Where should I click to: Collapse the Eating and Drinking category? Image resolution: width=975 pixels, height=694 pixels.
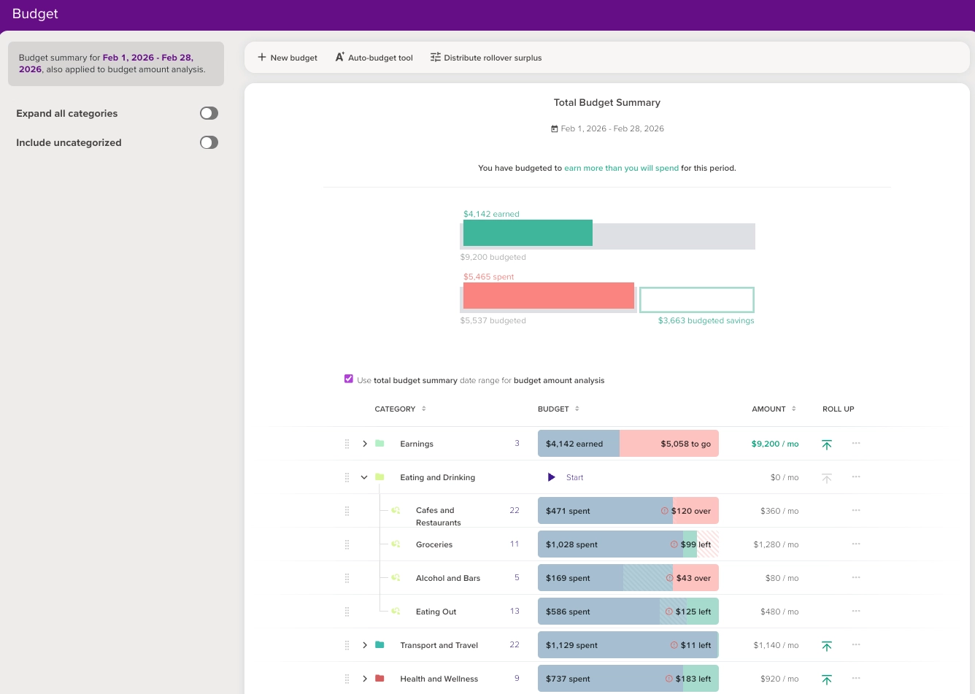click(364, 477)
